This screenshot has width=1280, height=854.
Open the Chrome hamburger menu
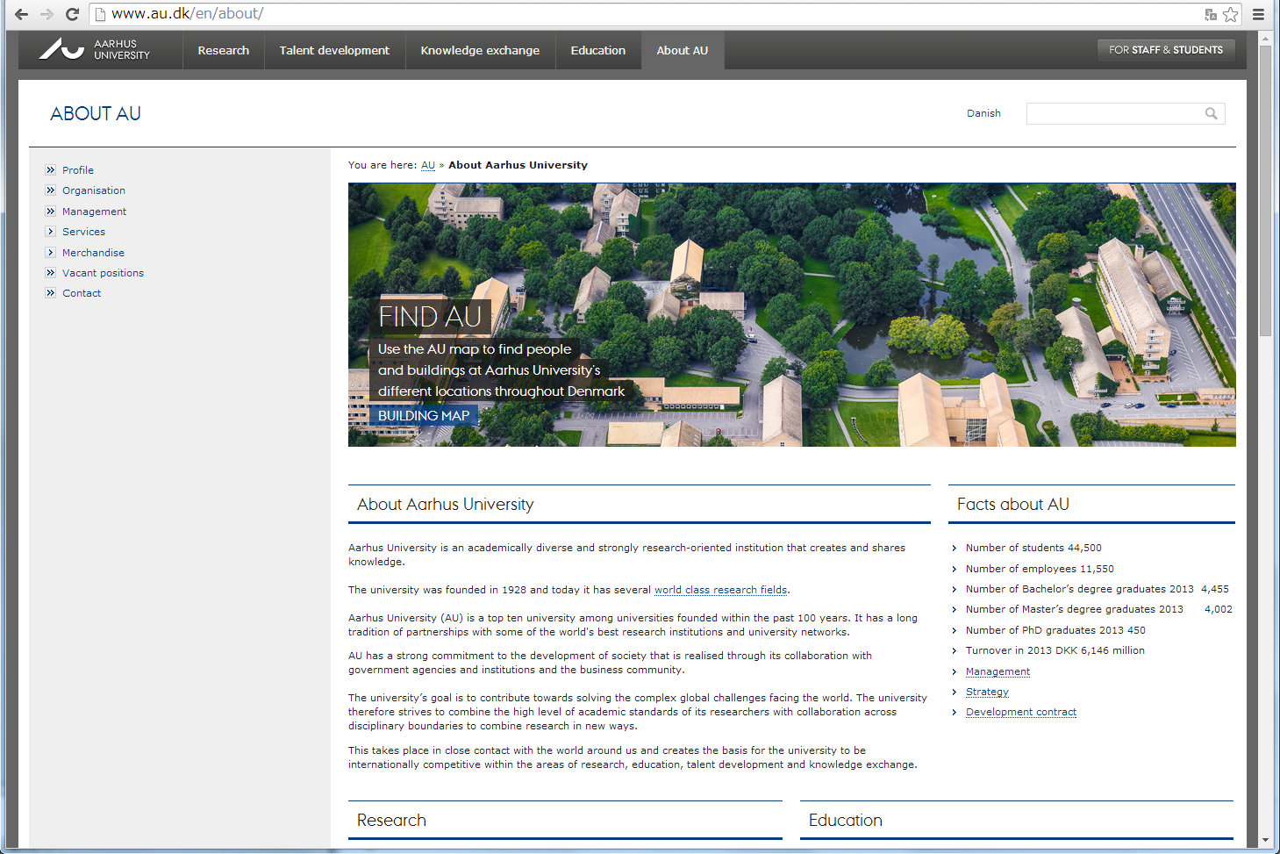tap(1259, 14)
